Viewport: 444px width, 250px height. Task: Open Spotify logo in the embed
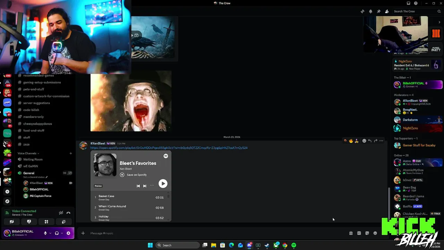pyautogui.click(x=166, y=156)
